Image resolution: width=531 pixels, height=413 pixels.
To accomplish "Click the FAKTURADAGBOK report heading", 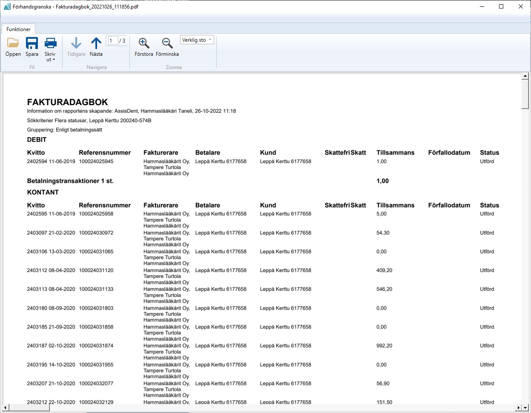I will click(67, 102).
